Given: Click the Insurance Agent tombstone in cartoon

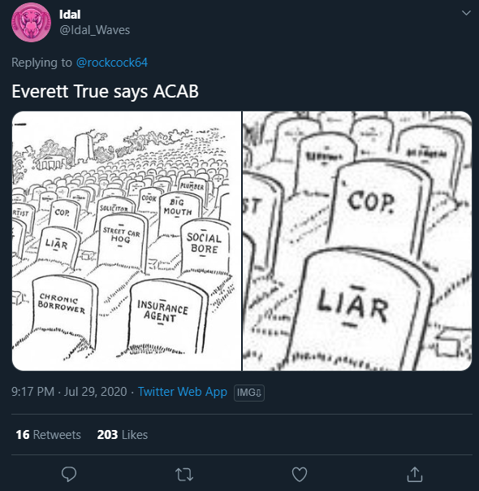Looking at the screenshot, I should tap(167, 316).
